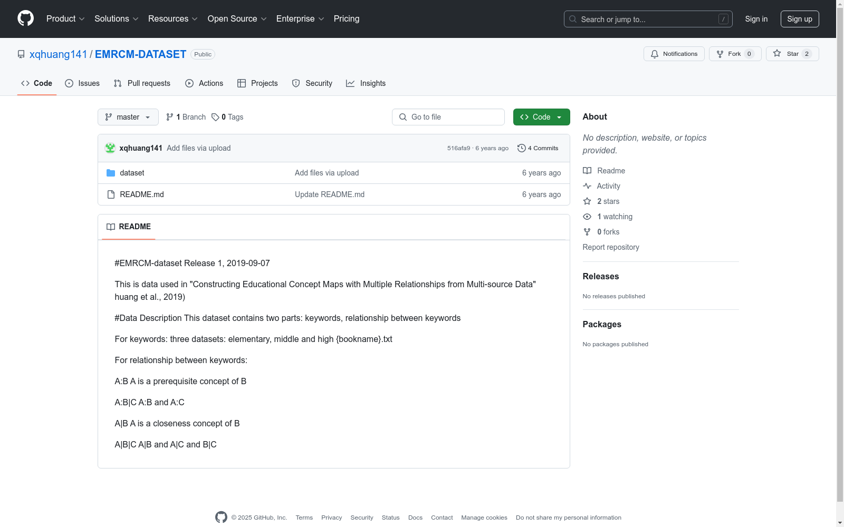Select the README tab header
Image resolution: width=844 pixels, height=527 pixels.
tap(129, 227)
